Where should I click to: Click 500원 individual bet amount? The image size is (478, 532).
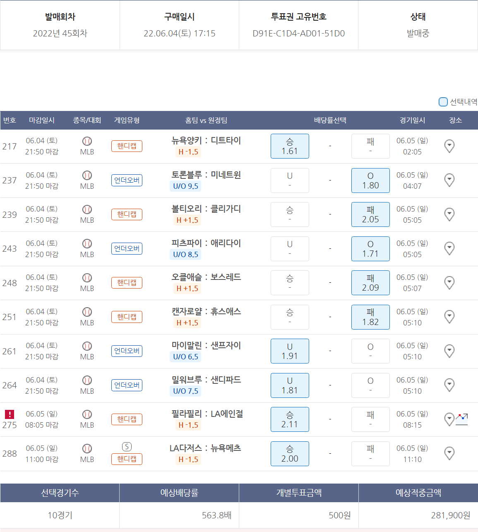pyautogui.click(x=340, y=515)
